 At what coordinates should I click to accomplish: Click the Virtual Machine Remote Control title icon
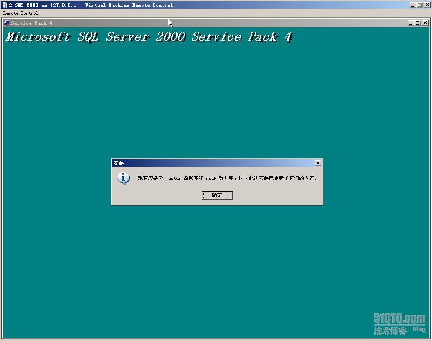[5, 5]
